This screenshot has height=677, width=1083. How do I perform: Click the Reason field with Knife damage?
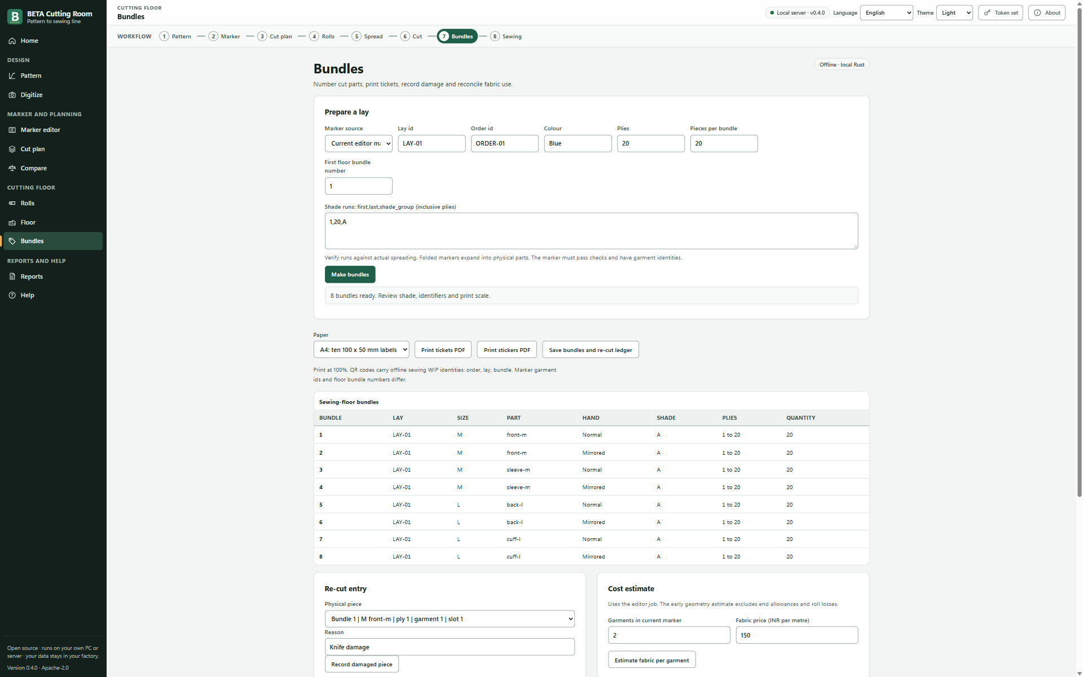tap(450, 647)
